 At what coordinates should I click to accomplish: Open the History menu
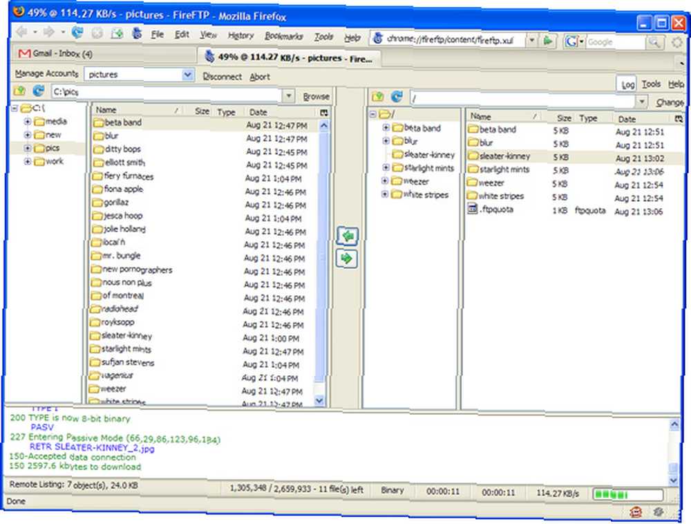click(x=240, y=36)
